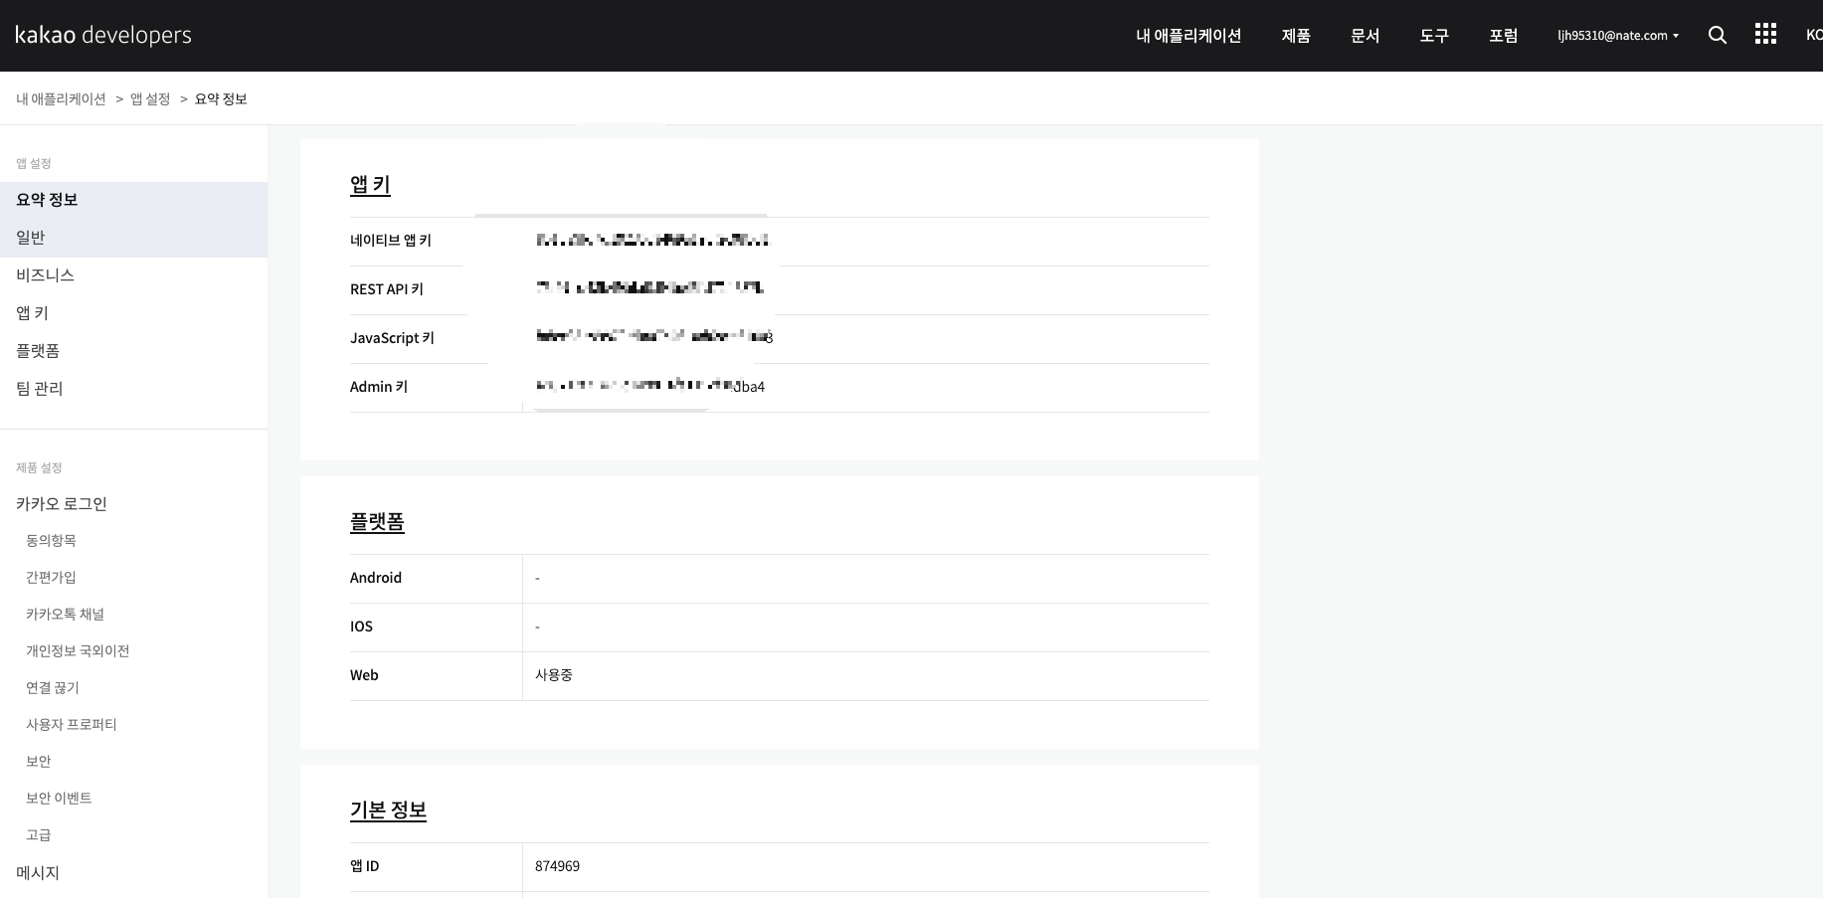
Task: Click the Android platform row label
Action: point(376,578)
